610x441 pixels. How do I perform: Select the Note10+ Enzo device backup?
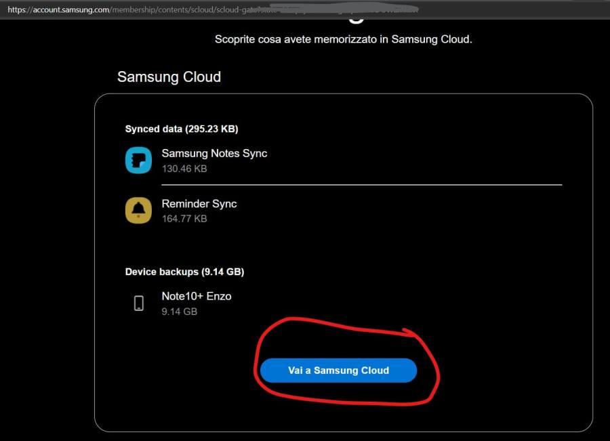click(x=197, y=296)
